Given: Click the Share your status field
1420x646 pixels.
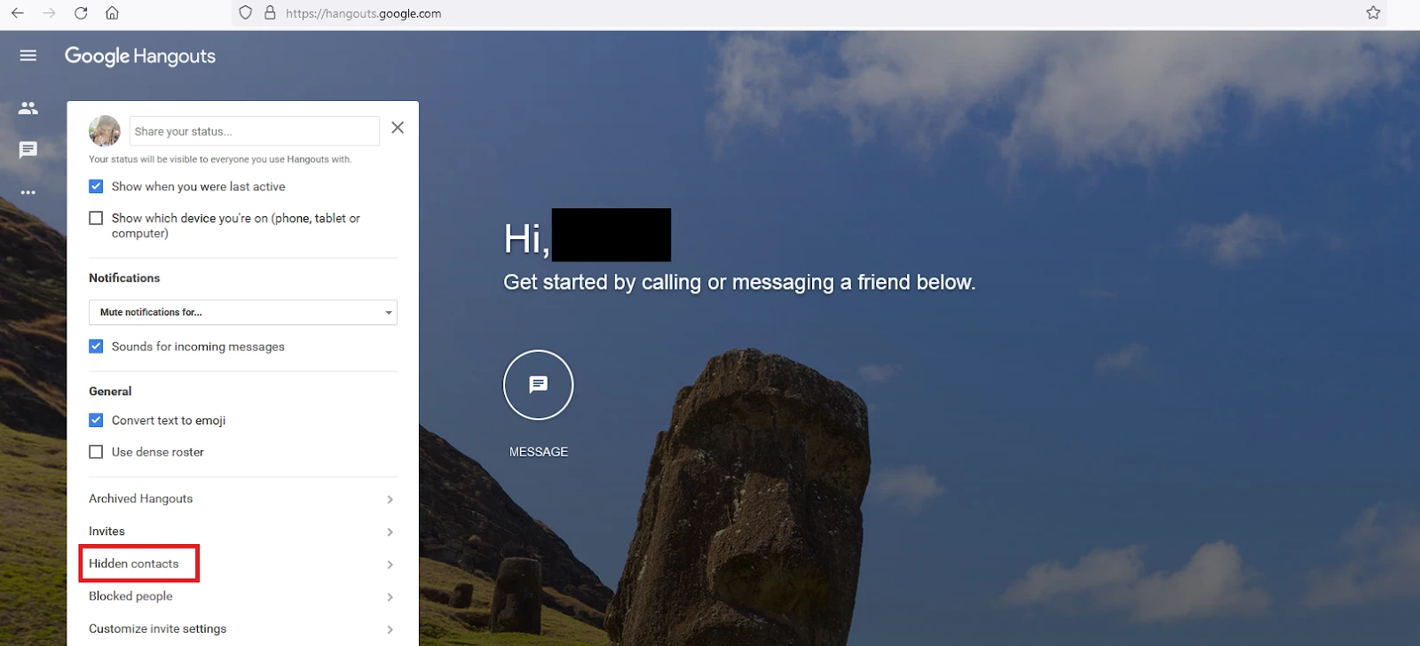Looking at the screenshot, I should coord(254,131).
